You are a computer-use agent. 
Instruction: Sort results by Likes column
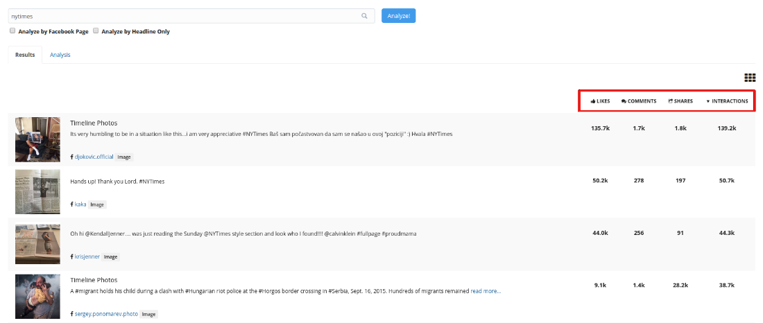point(600,101)
